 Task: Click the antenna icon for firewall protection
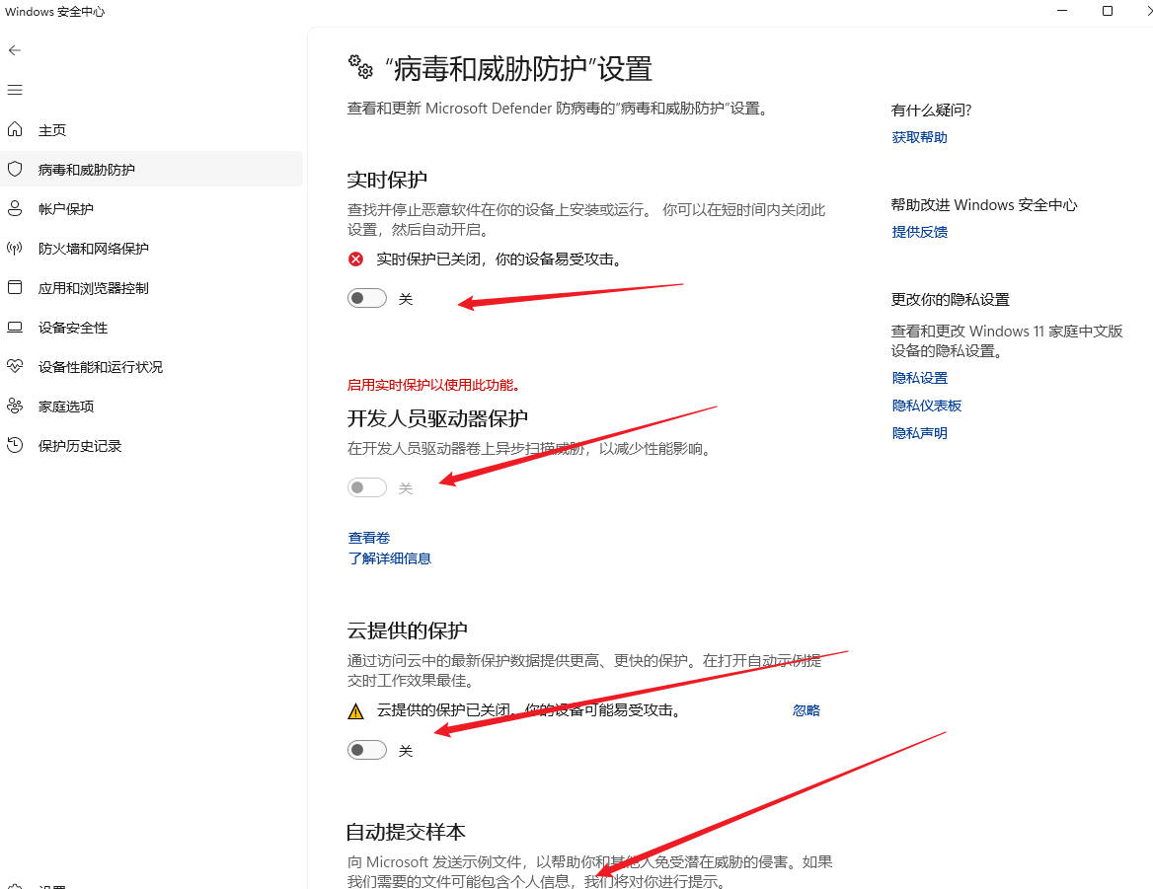coord(15,249)
